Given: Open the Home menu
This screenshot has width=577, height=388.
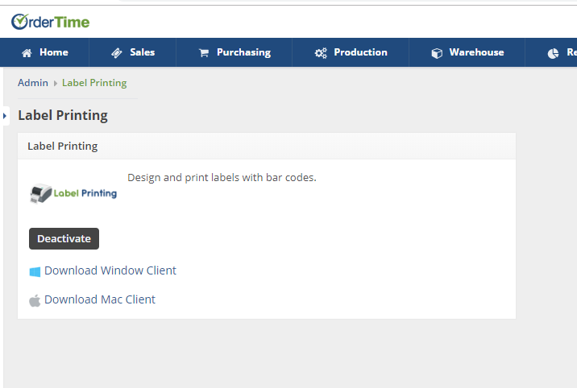Looking at the screenshot, I should point(45,52).
